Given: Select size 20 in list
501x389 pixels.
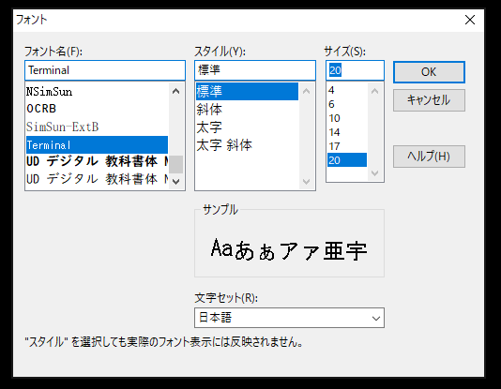Looking at the screenshot, I should coord(347,160).
